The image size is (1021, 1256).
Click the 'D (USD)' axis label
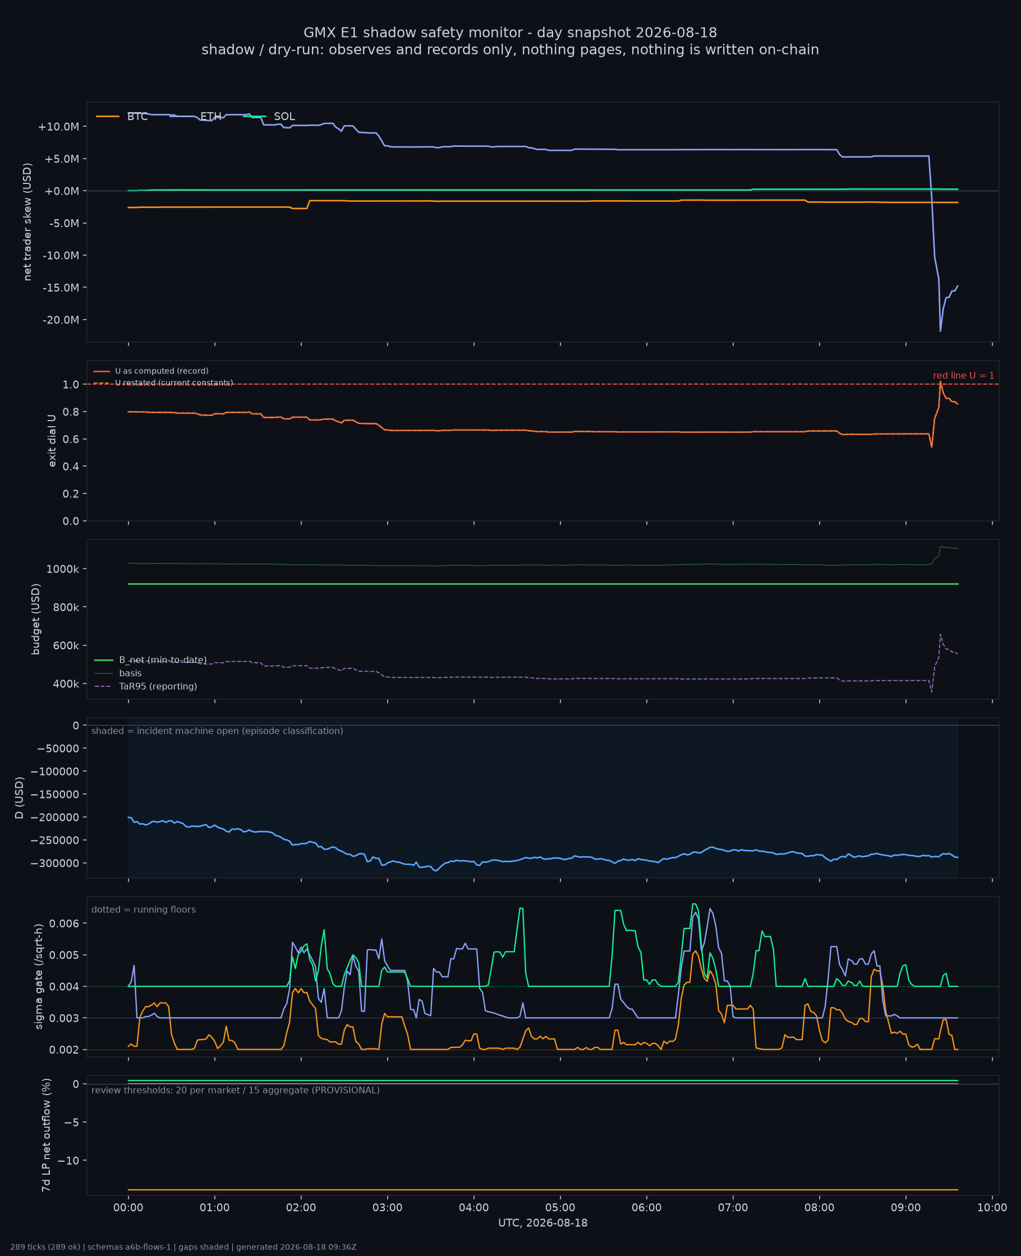coord(20,797)
